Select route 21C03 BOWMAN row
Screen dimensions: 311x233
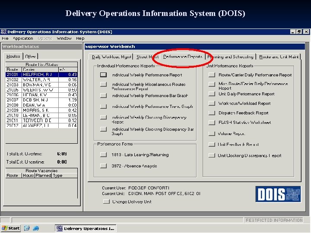[x=41, y=85]
